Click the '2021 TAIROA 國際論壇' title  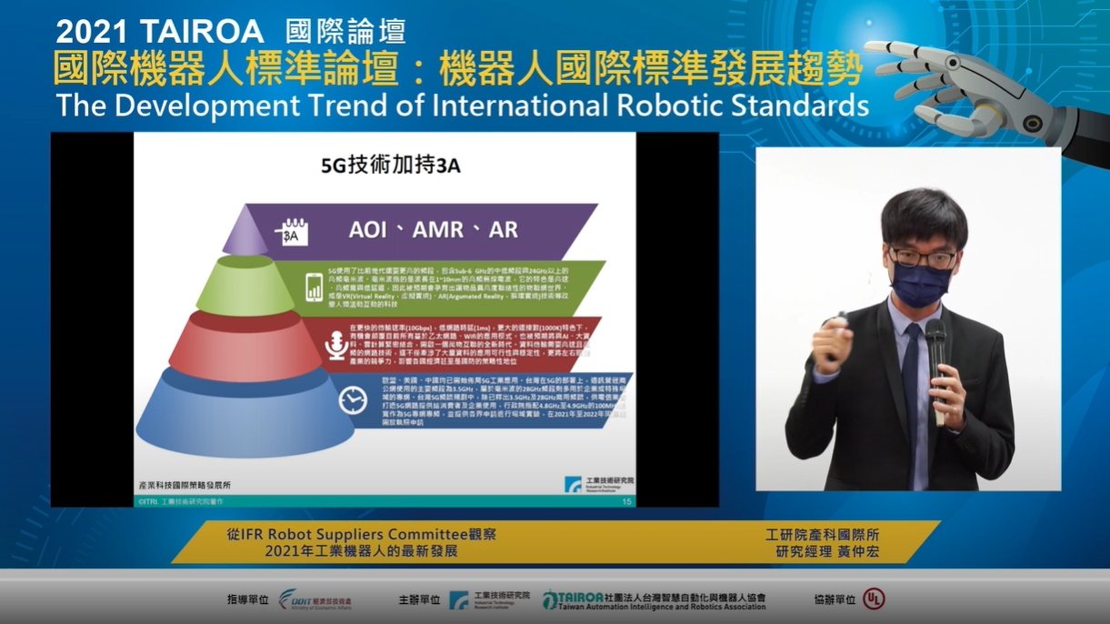pyautogui.click(x=231, y=32)
